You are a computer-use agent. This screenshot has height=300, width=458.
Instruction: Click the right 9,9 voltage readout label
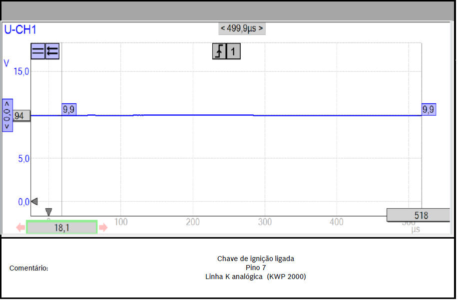(x=429, y=109)
